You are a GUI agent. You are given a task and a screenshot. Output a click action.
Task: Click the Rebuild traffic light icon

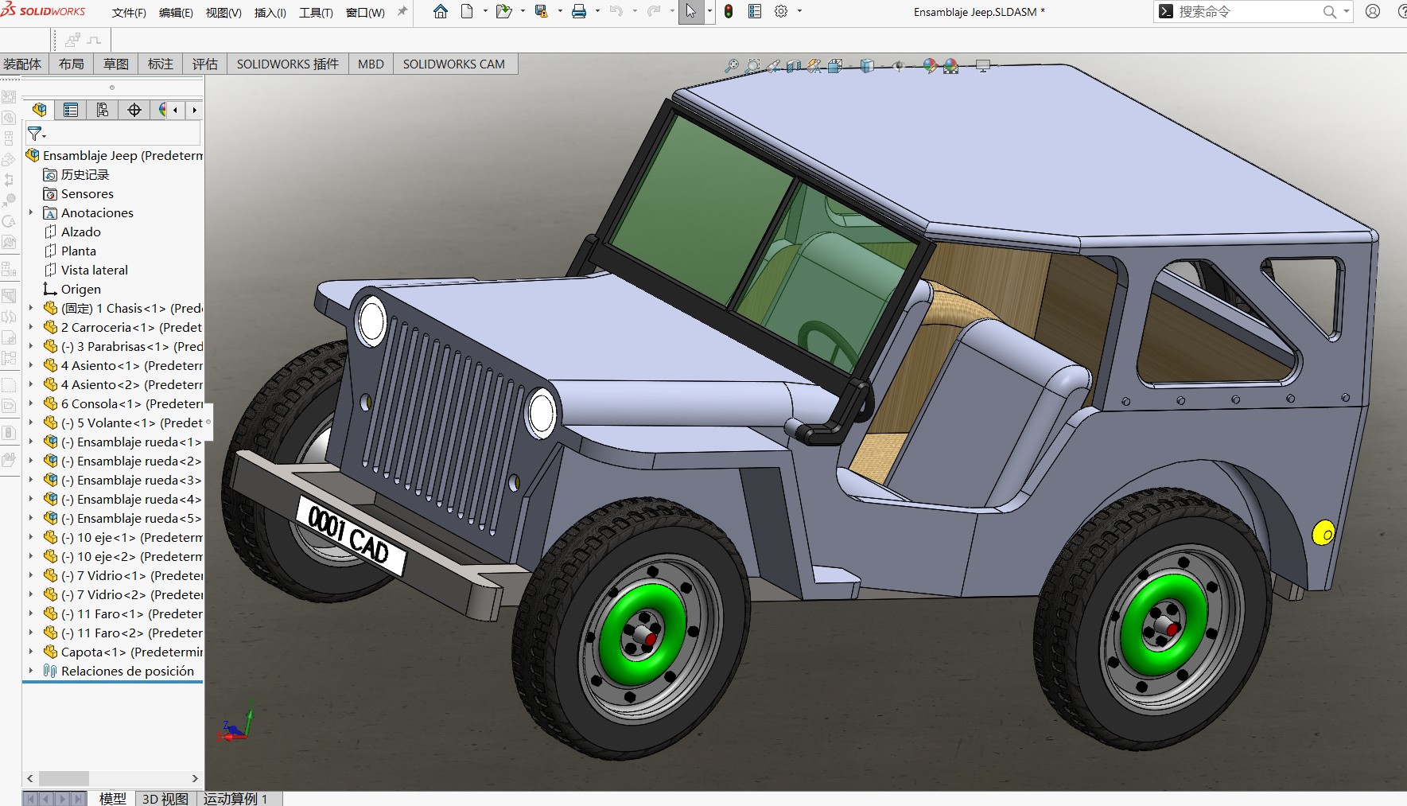(x=728, y=11)
